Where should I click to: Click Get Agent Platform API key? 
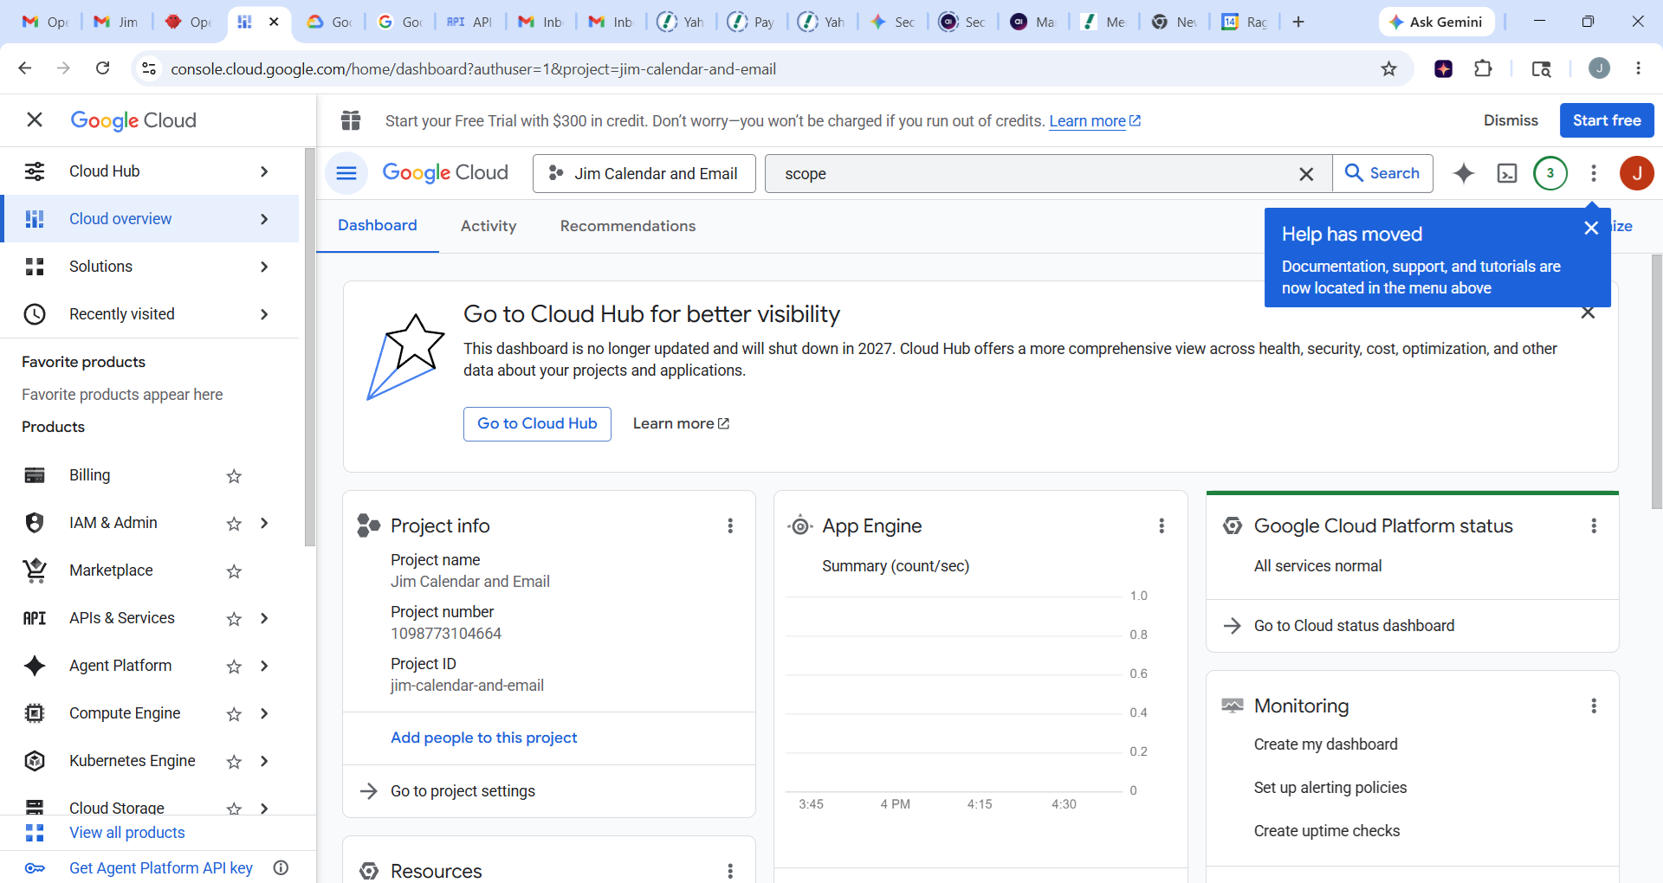point(161,868)
